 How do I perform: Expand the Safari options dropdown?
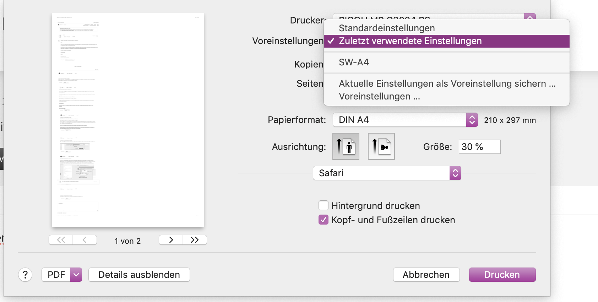[387, 173]
